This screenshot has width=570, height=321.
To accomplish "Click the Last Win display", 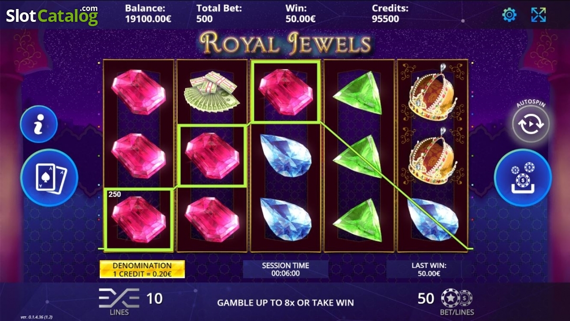I will pyautogui.click(x=429, y=269).
